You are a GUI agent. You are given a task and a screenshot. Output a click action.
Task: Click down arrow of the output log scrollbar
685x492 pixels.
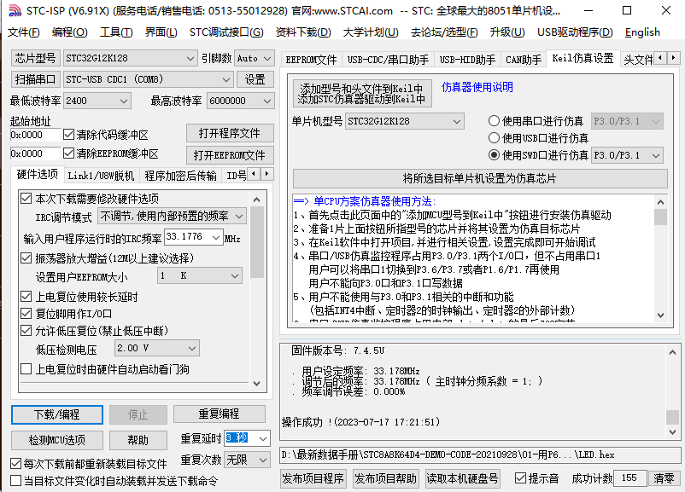pyautogui.click(x=672, y=431)
